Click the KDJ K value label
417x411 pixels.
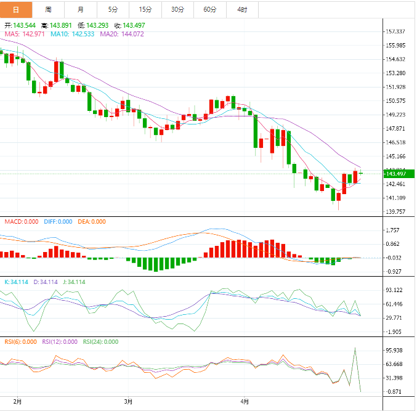(x=18, y=282)
